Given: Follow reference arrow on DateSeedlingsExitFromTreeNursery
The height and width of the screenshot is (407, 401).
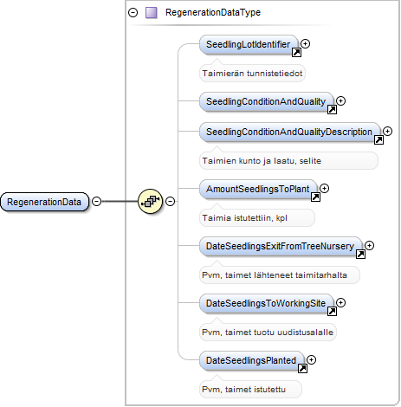Looking at the screenshot, I should click(x=360, y=254).
